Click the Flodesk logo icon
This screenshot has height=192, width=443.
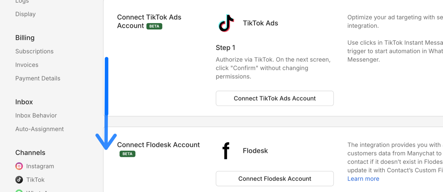pos(226,151)
